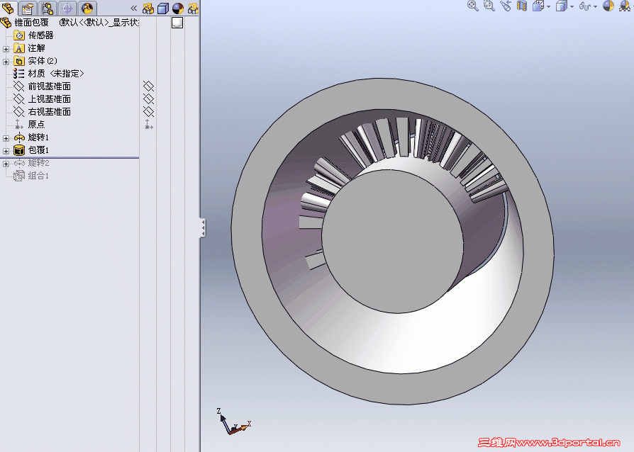Viewport: 634px width, 452px height.
Task: Open the View Orientation dropdown arrow
Action: (x=548, y=6)
